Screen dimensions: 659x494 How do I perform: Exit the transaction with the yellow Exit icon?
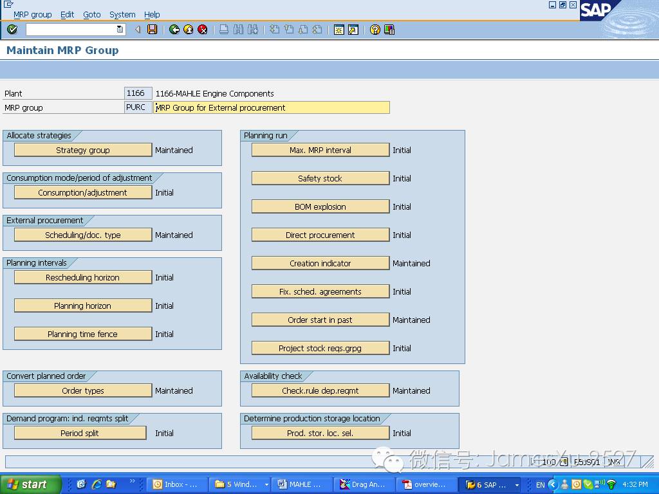click(x=189, y=30)
